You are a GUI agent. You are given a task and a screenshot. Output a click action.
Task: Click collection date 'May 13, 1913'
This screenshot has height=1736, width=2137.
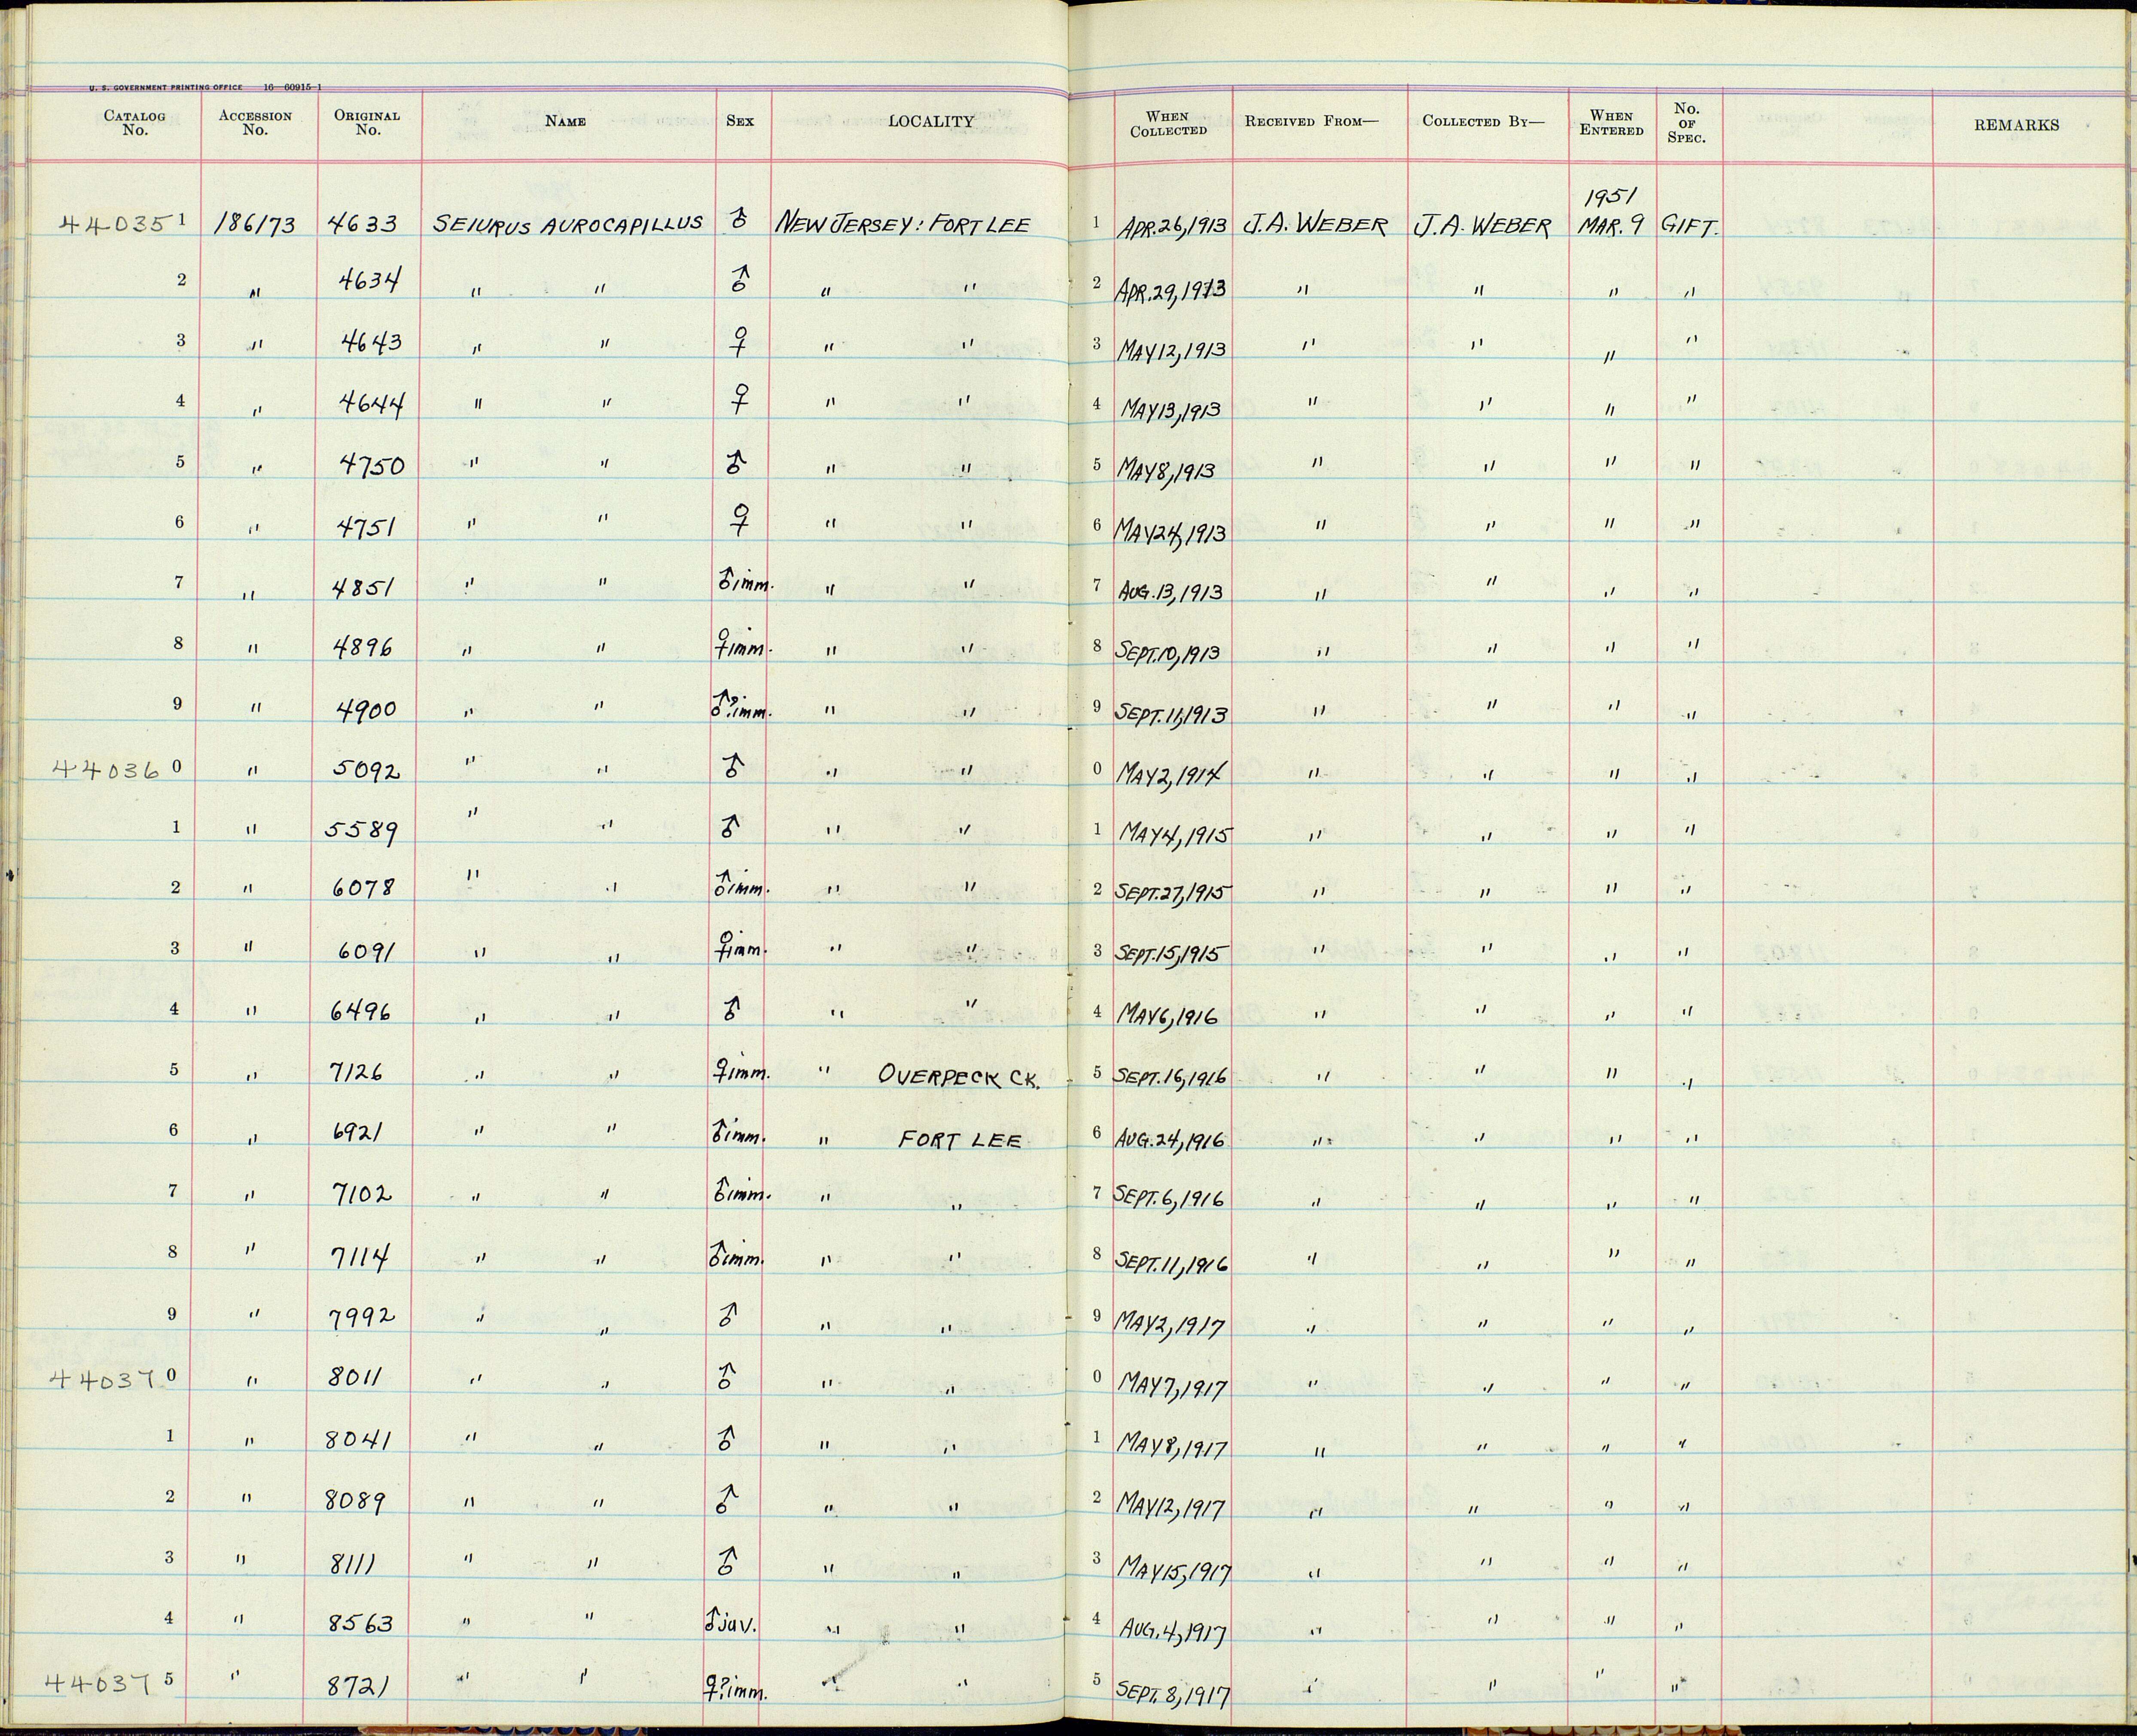click(x=1171, y=410)
